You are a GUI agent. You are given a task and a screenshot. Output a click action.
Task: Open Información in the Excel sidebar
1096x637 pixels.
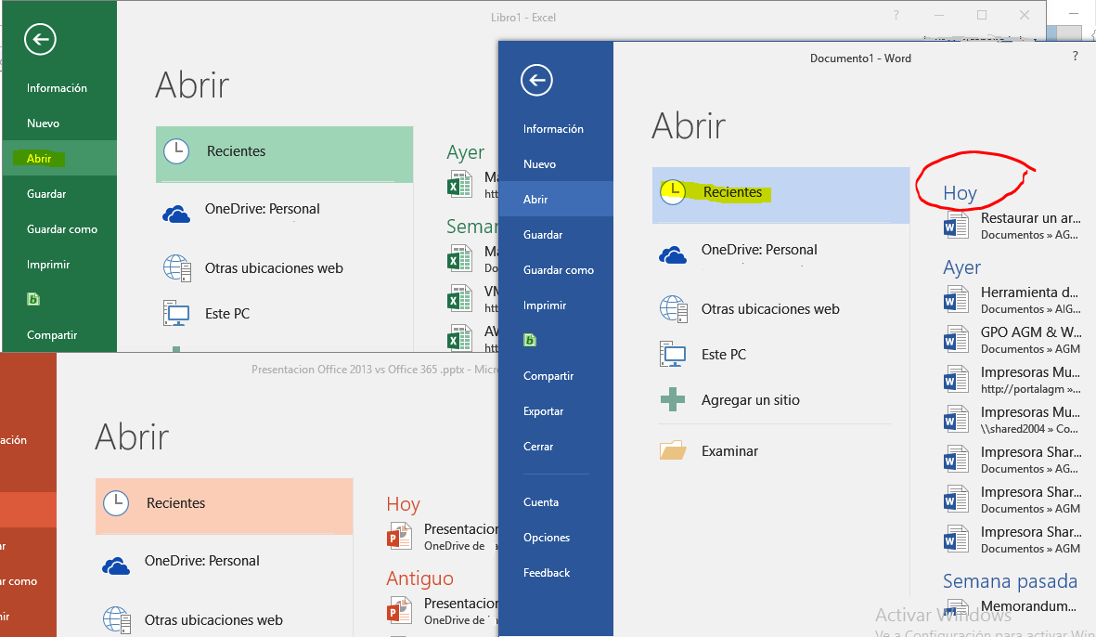click(57, 88)
